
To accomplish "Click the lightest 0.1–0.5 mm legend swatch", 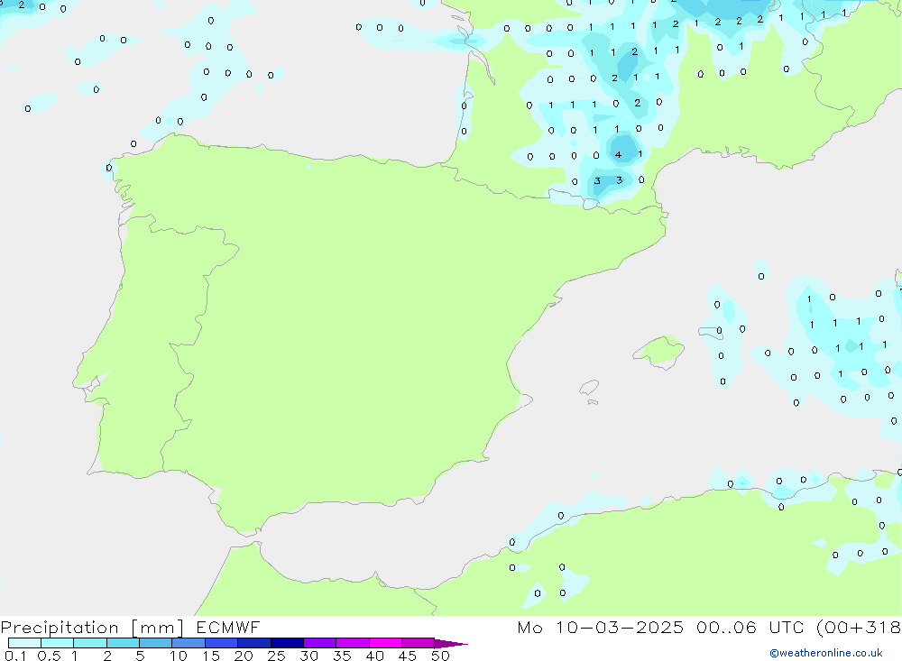I will click(x=24, y=643).
